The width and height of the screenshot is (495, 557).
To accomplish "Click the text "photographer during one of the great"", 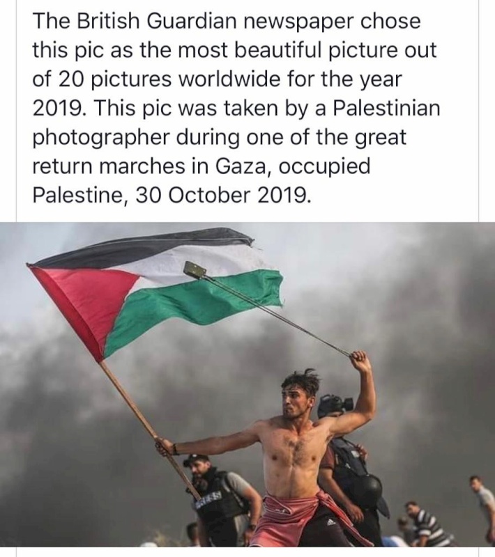I will [219, 138].
